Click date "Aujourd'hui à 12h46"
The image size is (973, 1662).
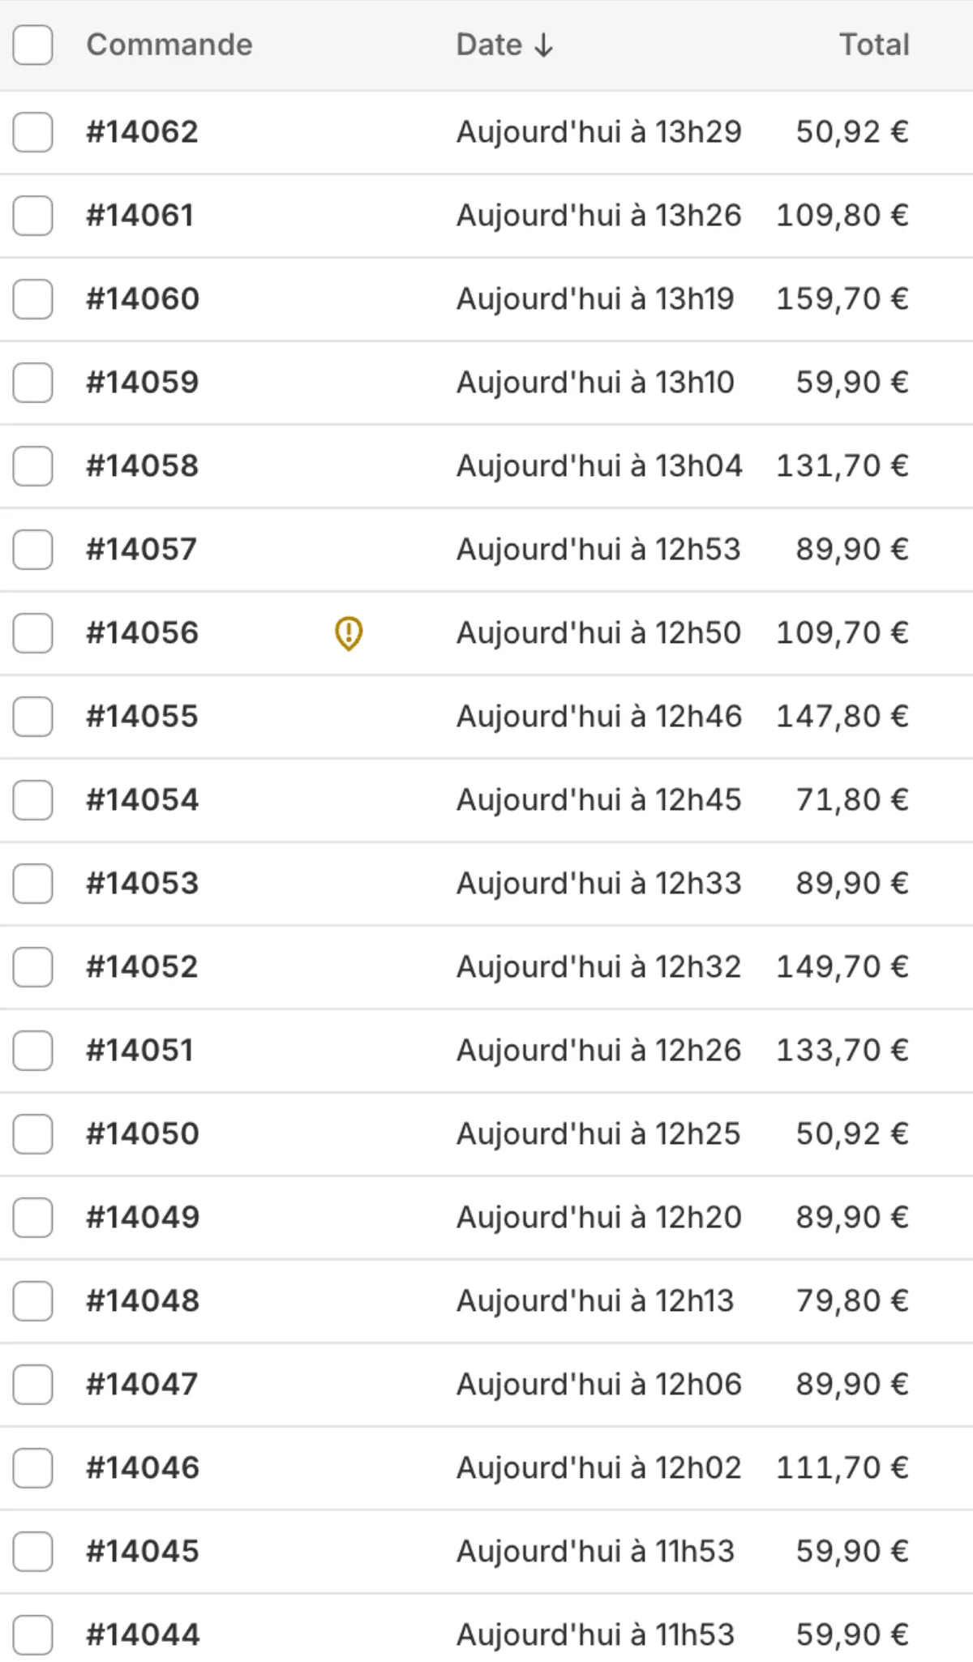coord(598,717)
